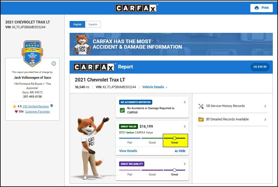Click the Top Rated Dealer badge
The height and width of the screenshot is (187, 278).
pyautogui.click(x=32, y=54)
